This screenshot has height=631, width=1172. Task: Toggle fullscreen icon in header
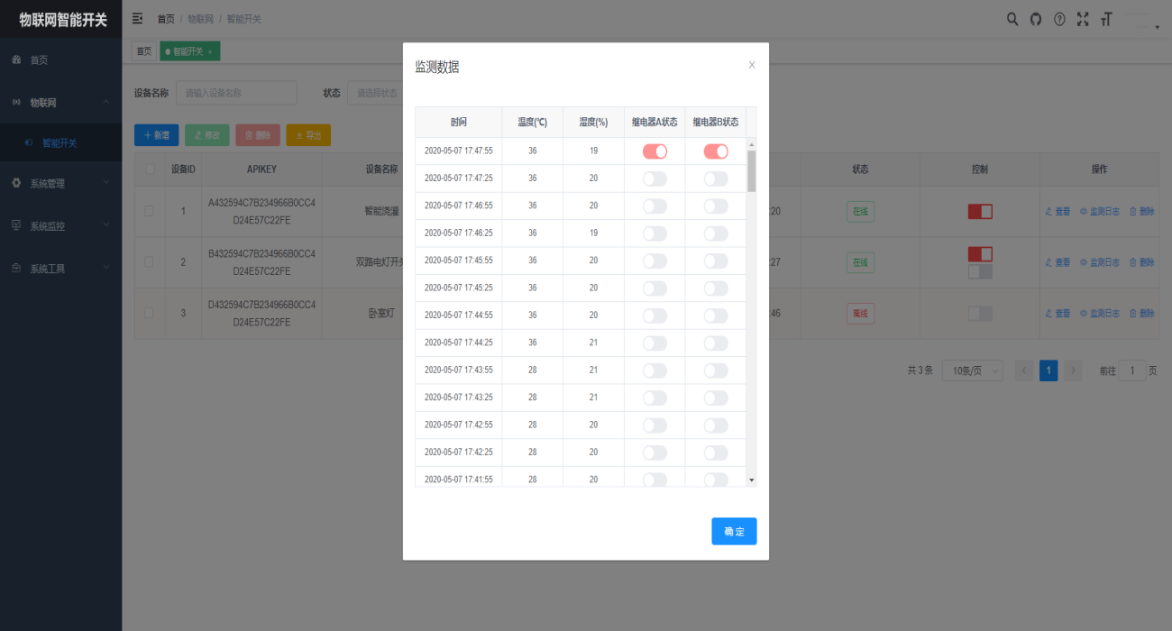1083,19
